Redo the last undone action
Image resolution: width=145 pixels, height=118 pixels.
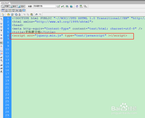point(40,14)
